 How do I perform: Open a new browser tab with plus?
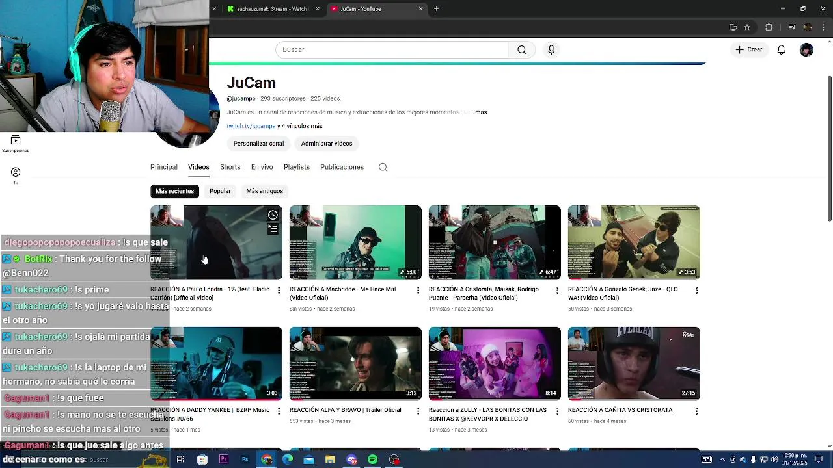(x=436, y=9)
